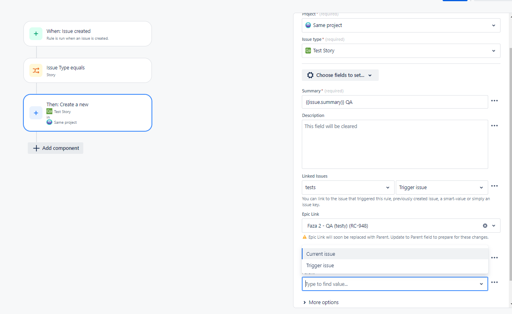
Task: Select Trigger issue from the suggestions list
Action: click(x=320, y=266)
